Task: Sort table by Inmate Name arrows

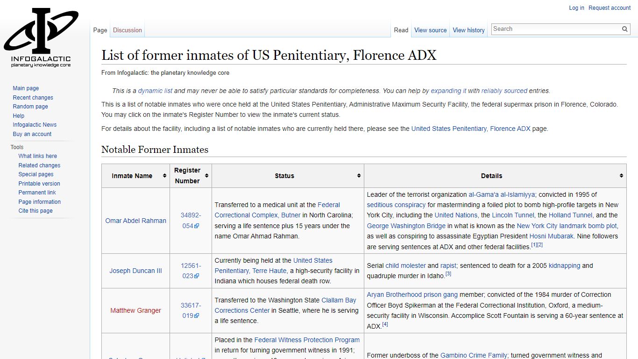Action: 164,176
